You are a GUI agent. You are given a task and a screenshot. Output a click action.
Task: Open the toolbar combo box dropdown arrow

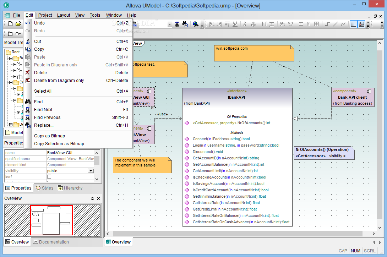click(x=170, y=24)
